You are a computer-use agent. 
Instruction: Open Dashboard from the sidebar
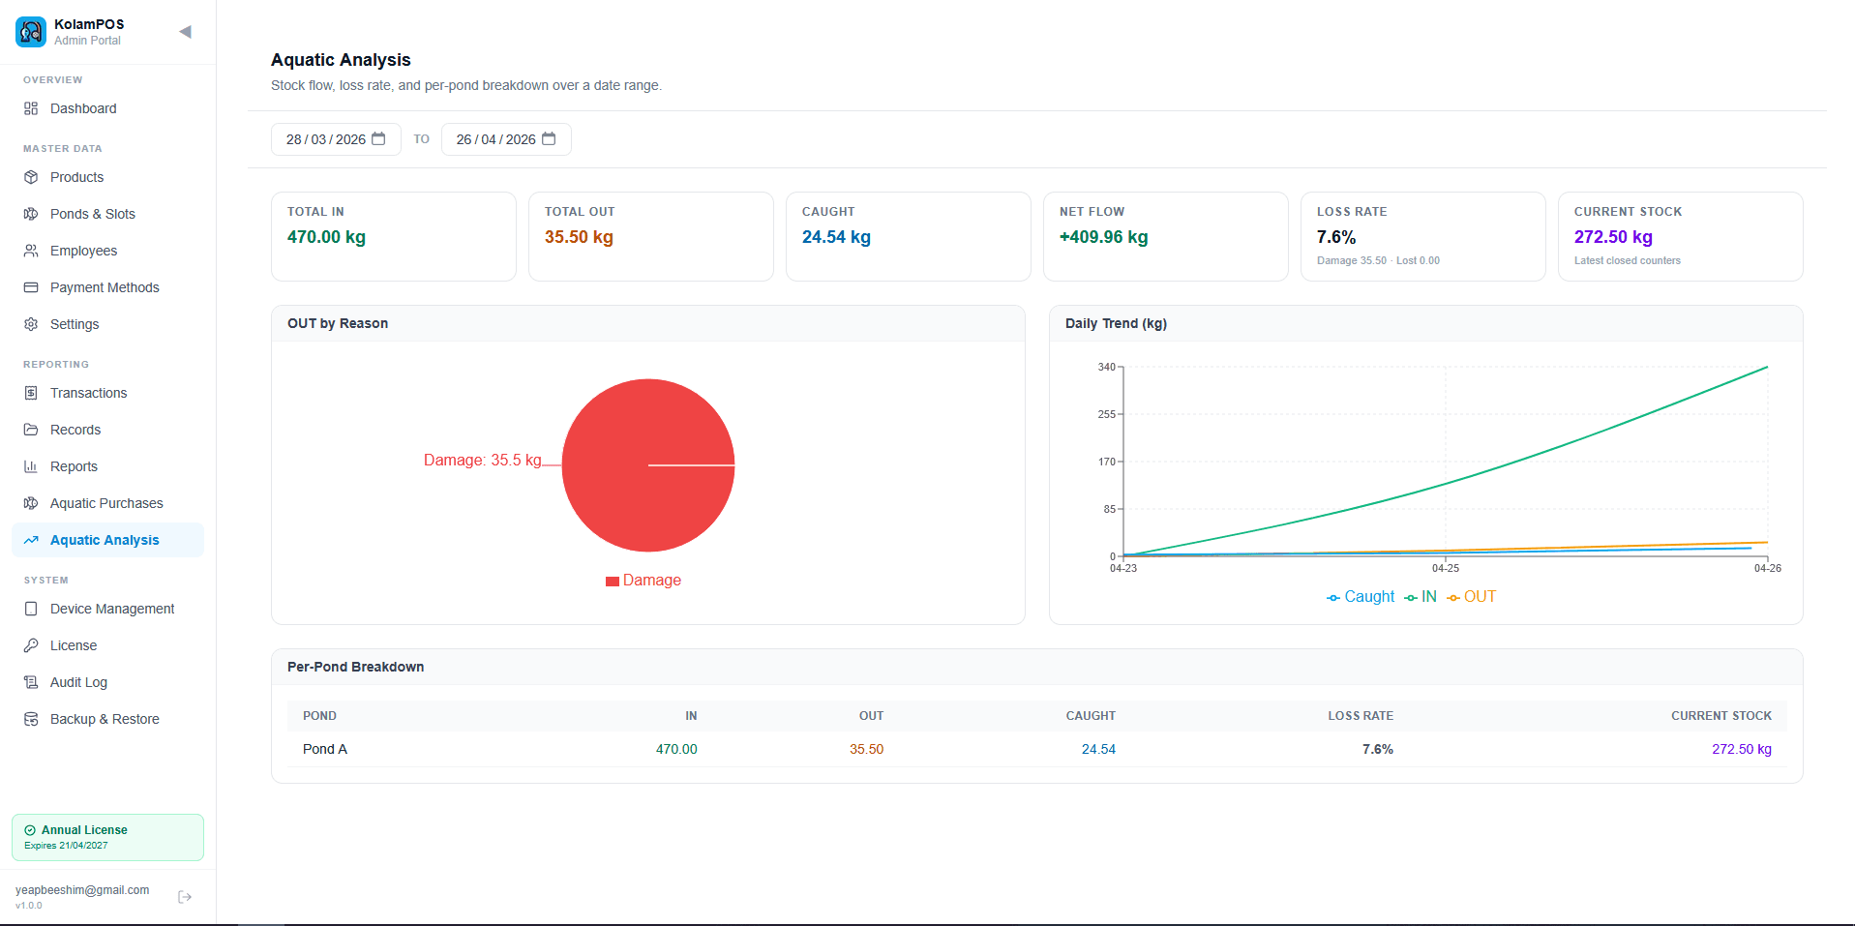[83, 108]
